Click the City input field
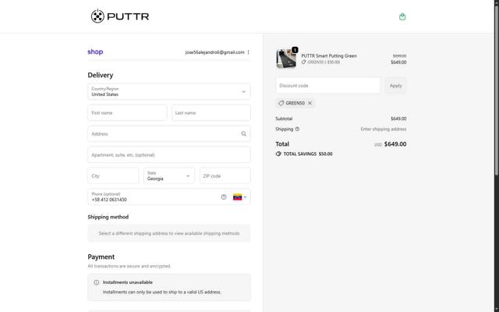Image resolution: width=499 pixels, height=312 pixels. pos(113,176)
